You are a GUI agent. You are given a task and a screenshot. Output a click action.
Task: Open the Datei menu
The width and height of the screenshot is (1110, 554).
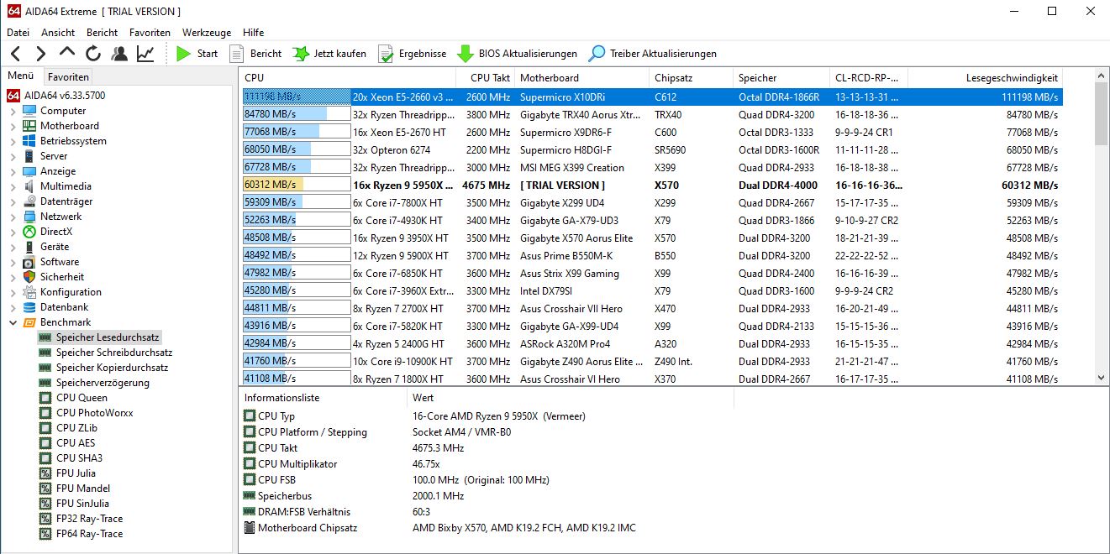(x=18, y=32)
